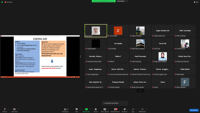Grab the divider handle beside shared screen

coord(80,56)
